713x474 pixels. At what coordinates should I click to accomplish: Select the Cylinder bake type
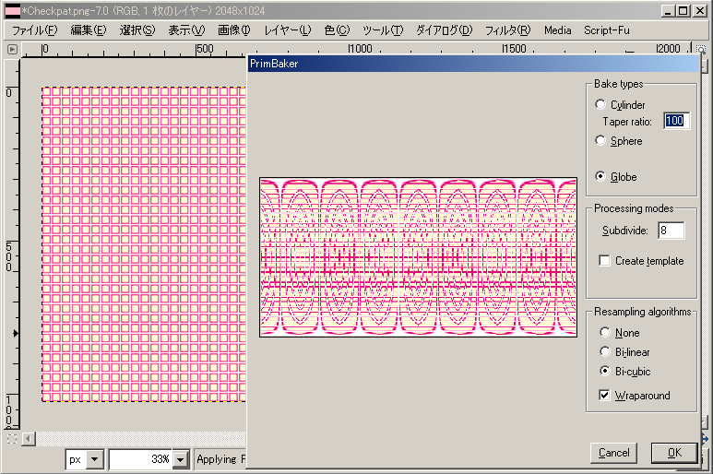(601, 105)
